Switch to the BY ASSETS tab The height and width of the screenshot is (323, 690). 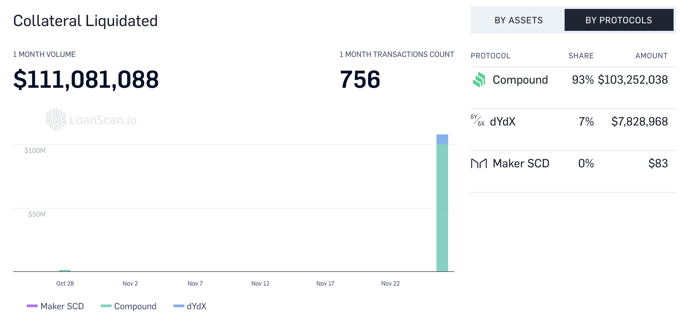point(518,20)
